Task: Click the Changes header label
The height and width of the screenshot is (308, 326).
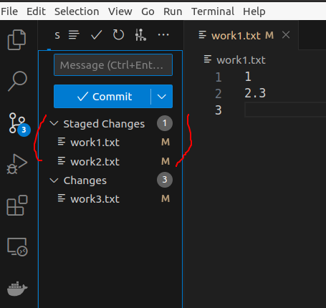Action: [x=85, y=181]
